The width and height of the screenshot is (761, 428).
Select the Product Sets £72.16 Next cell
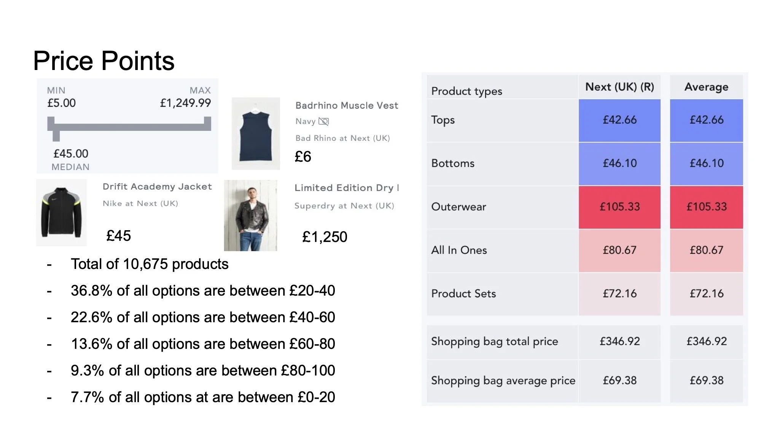tap(619, 294)
